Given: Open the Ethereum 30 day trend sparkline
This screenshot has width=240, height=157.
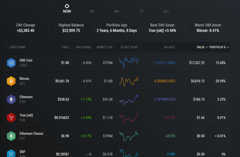Looking at the screenshot, I should coord(129,99).
